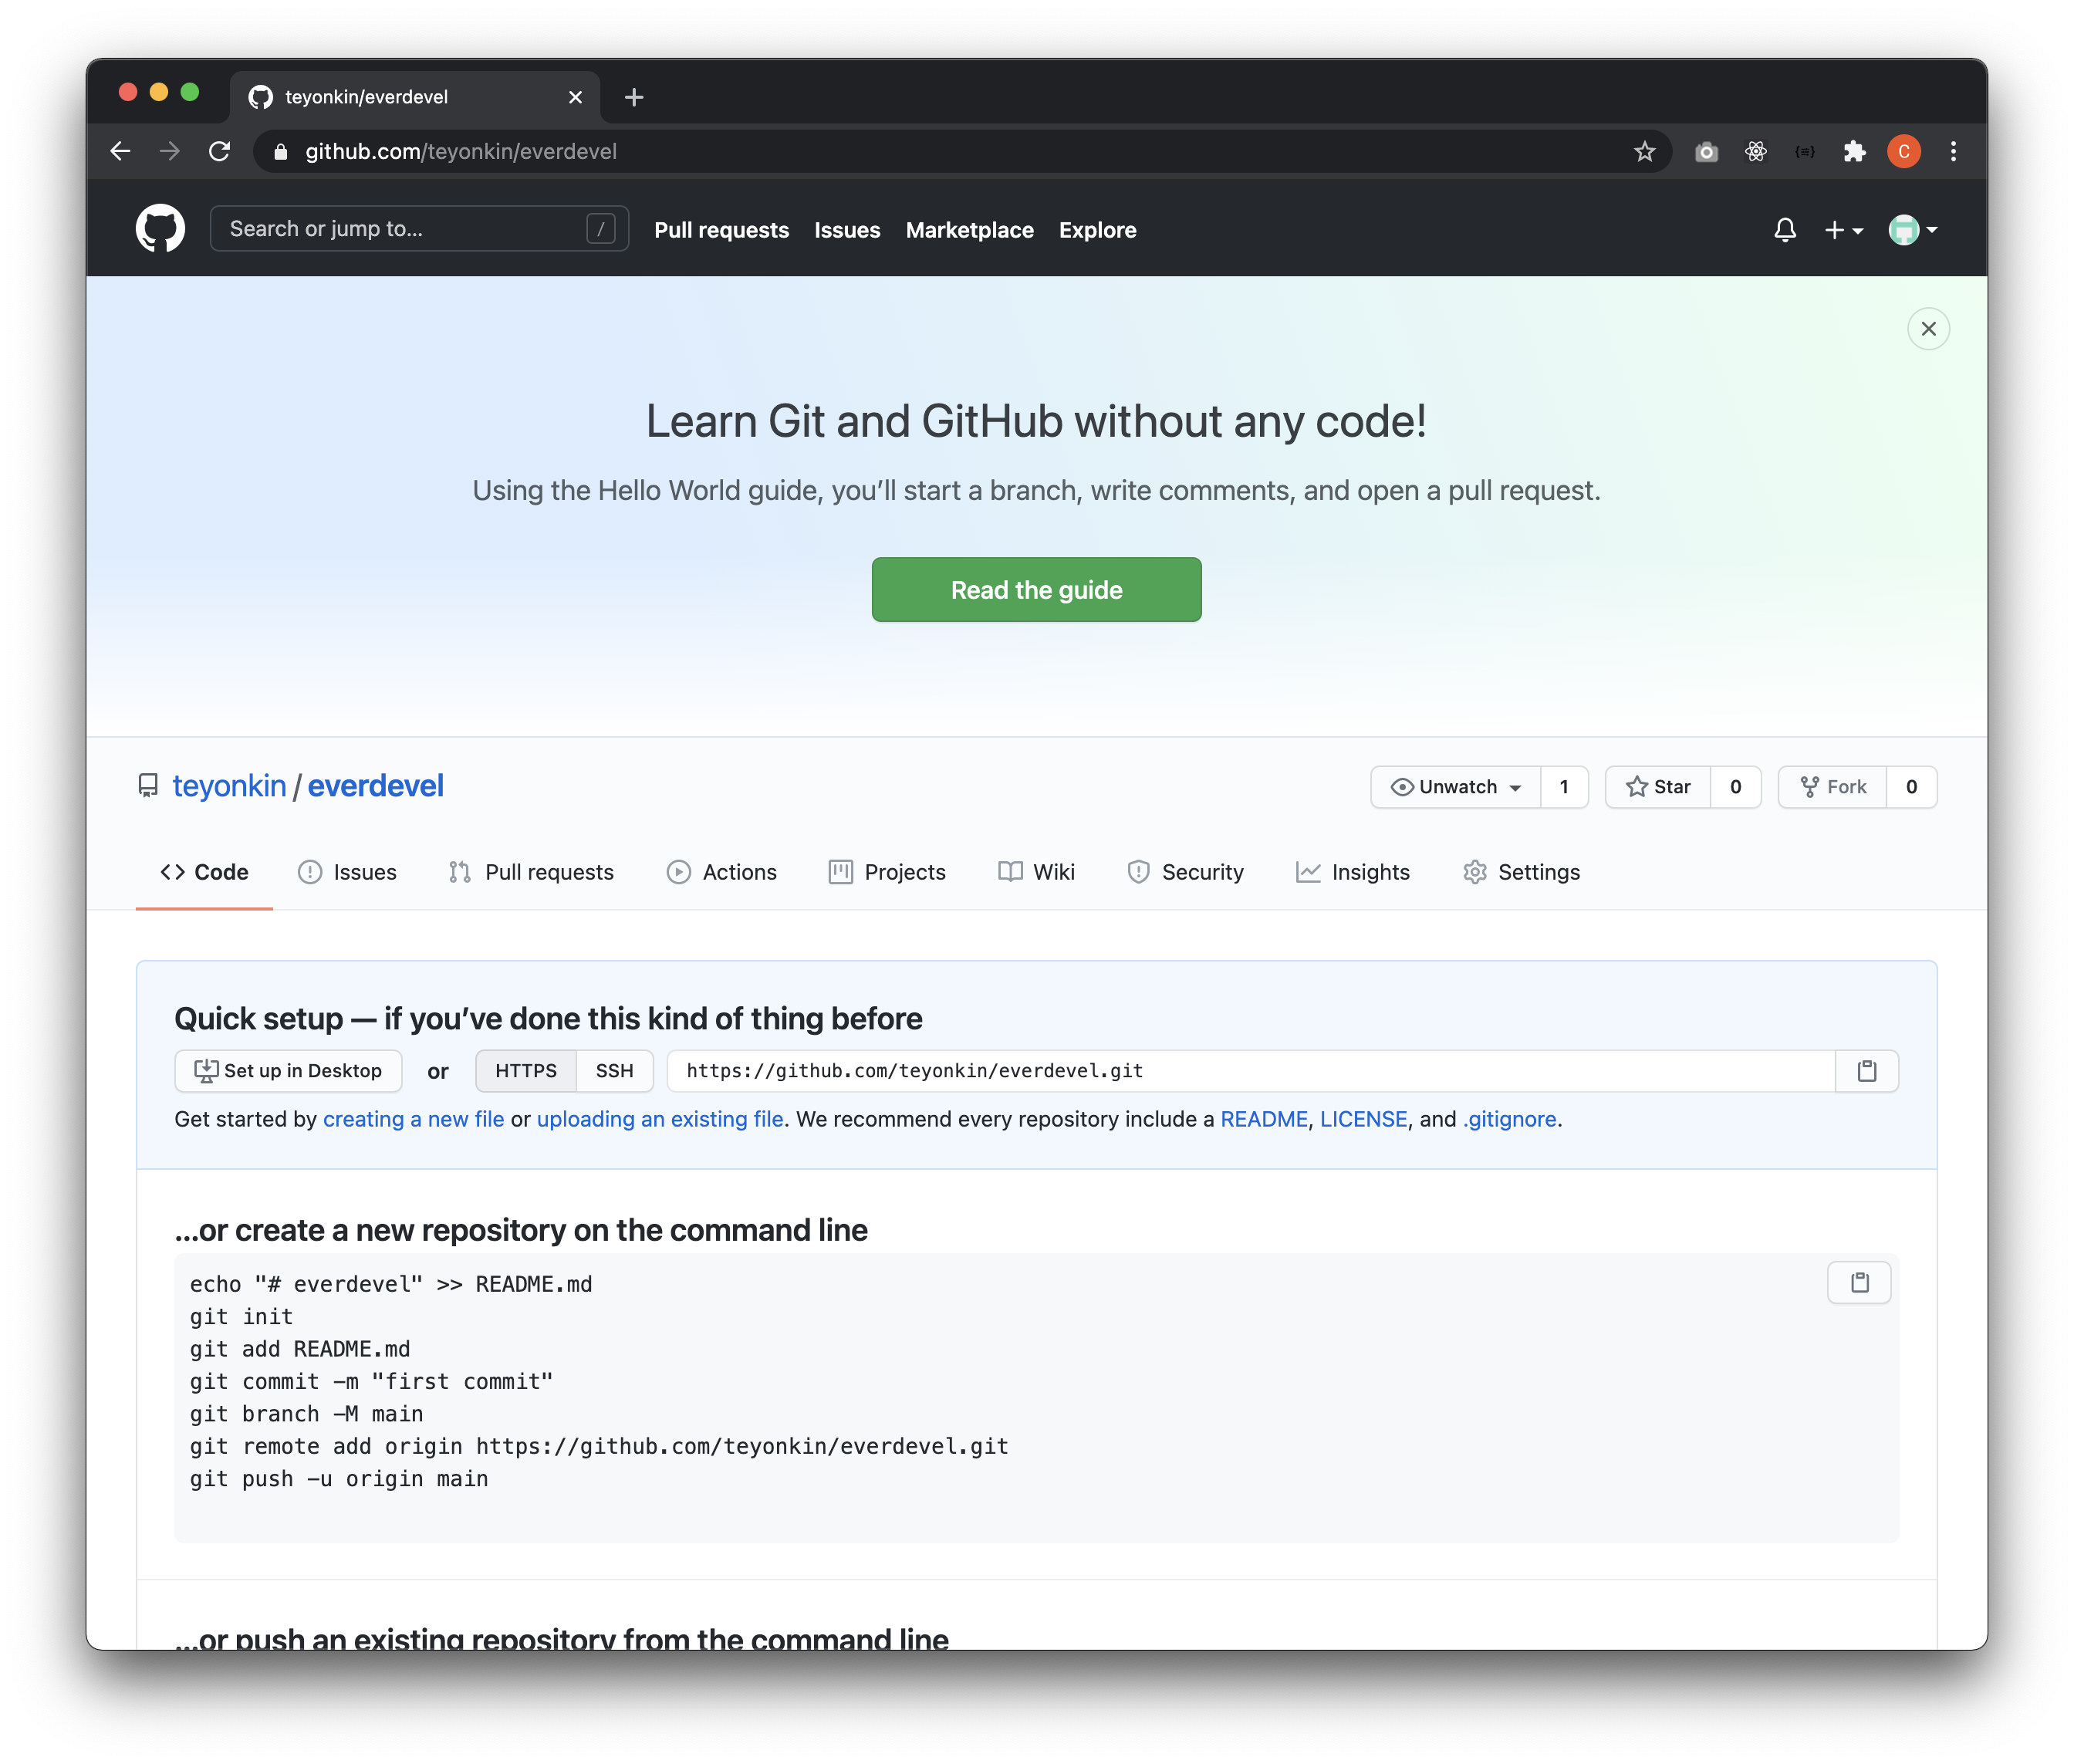Switch to the Actions tab
Screen dimensions: 2074x1764
[721, 872]
